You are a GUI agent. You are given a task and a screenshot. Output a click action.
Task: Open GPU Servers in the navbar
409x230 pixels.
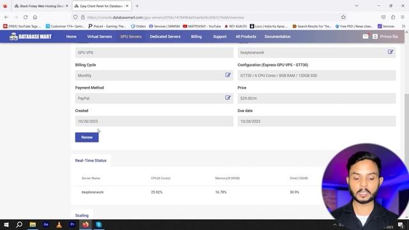point(131,36)
